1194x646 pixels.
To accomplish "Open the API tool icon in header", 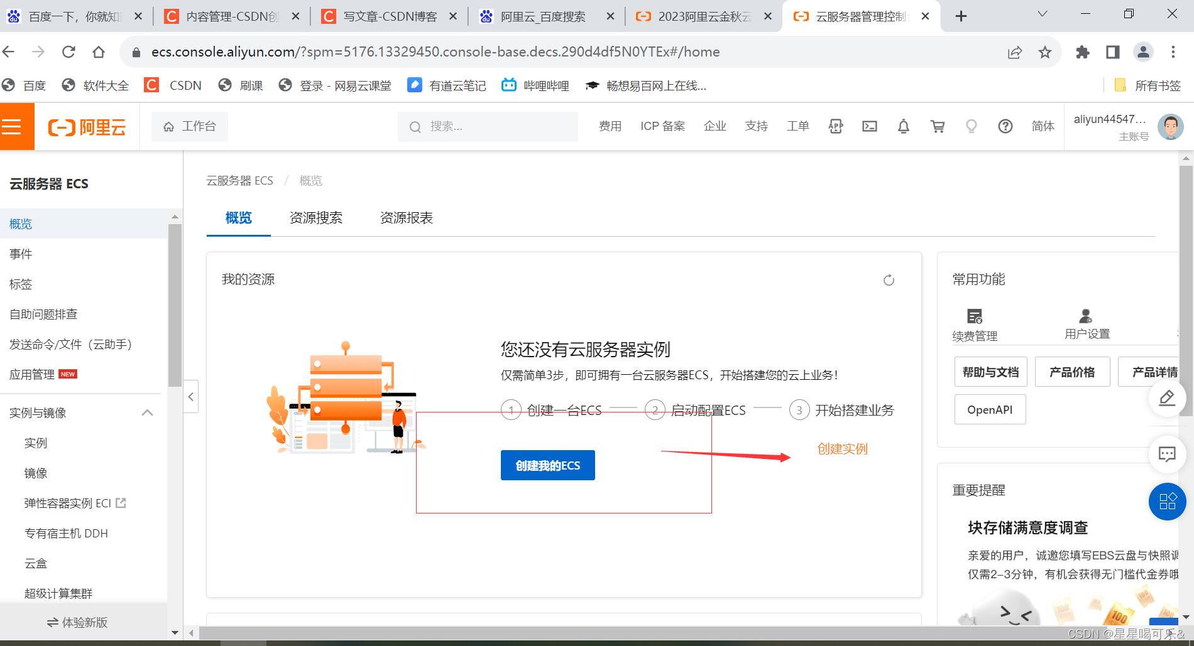I will pos(835,126).
